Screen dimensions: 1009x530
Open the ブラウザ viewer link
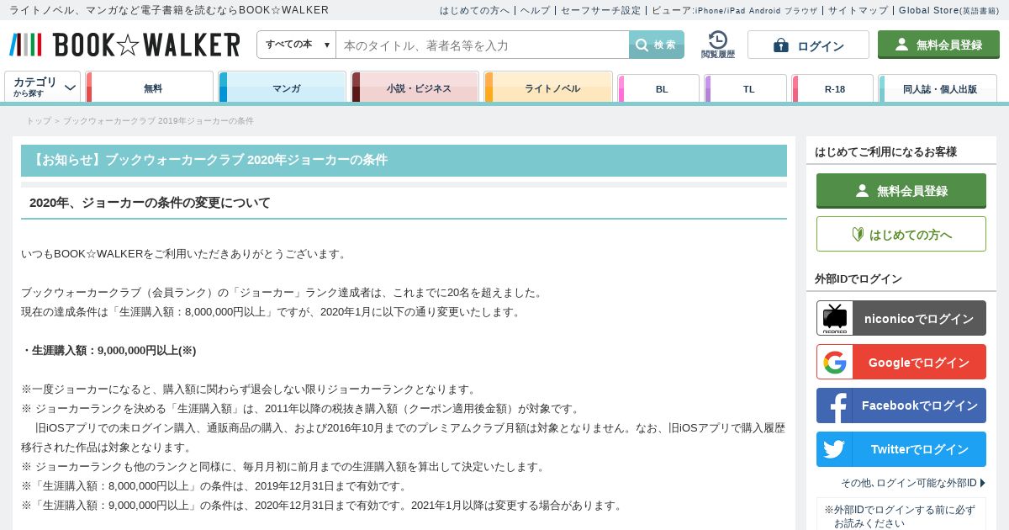coord(801,11)
